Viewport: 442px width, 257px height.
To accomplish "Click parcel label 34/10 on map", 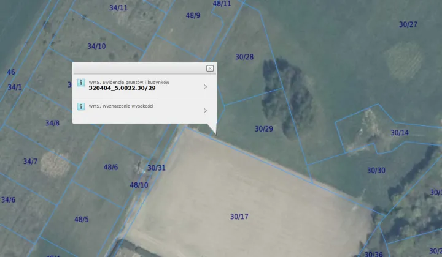I will click(x=97, y=46).
